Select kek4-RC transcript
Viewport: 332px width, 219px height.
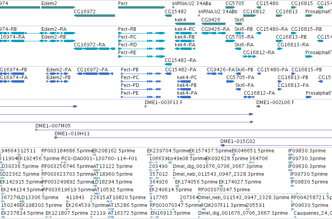pyautogui.click(x=186, y=33)
